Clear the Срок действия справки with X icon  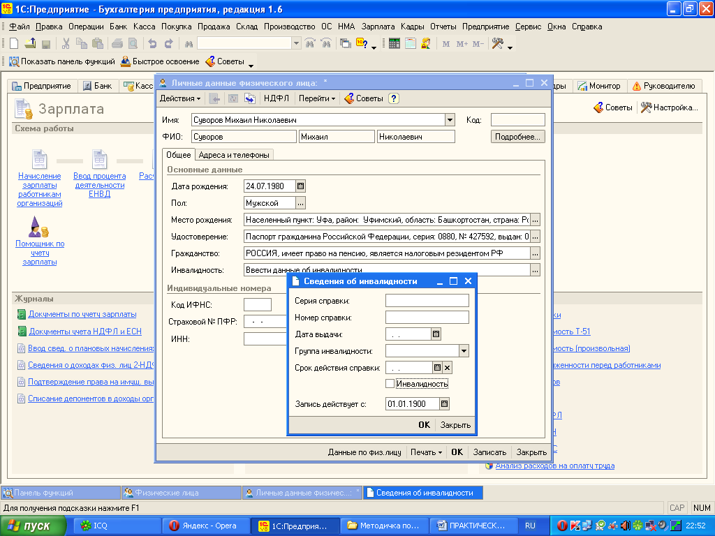click(448, 367)
